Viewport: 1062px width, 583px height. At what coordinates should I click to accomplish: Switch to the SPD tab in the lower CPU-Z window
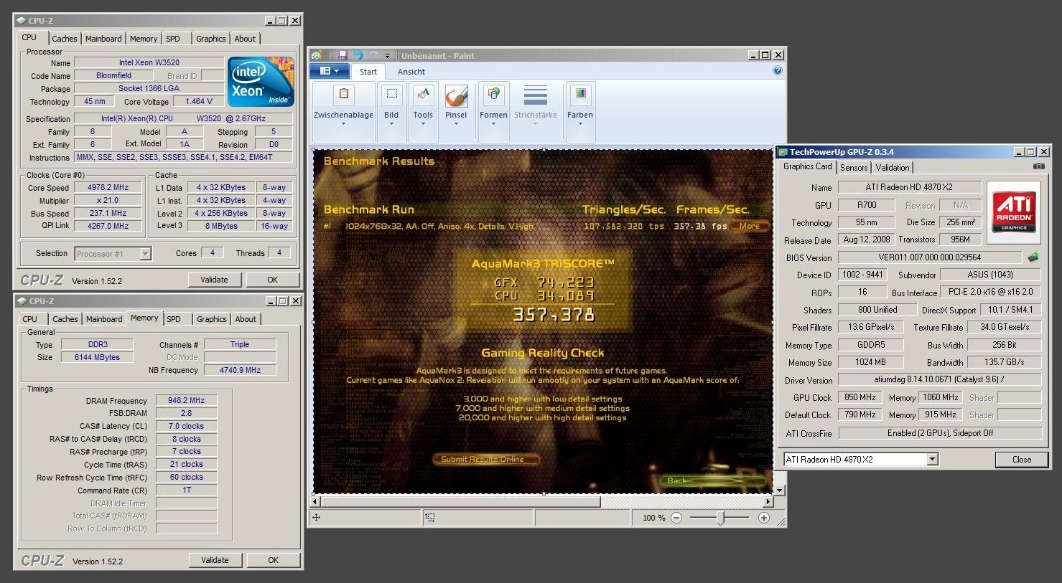pos(174,319)
